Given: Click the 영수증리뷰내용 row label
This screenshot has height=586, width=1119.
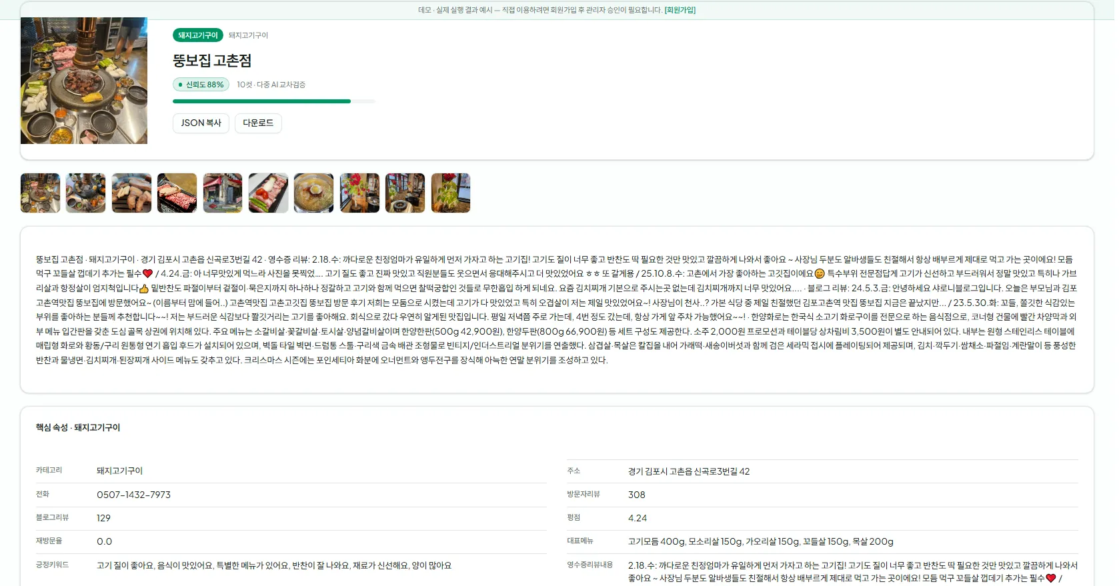Looking at the screenshot, I should (x=590, y=565).
